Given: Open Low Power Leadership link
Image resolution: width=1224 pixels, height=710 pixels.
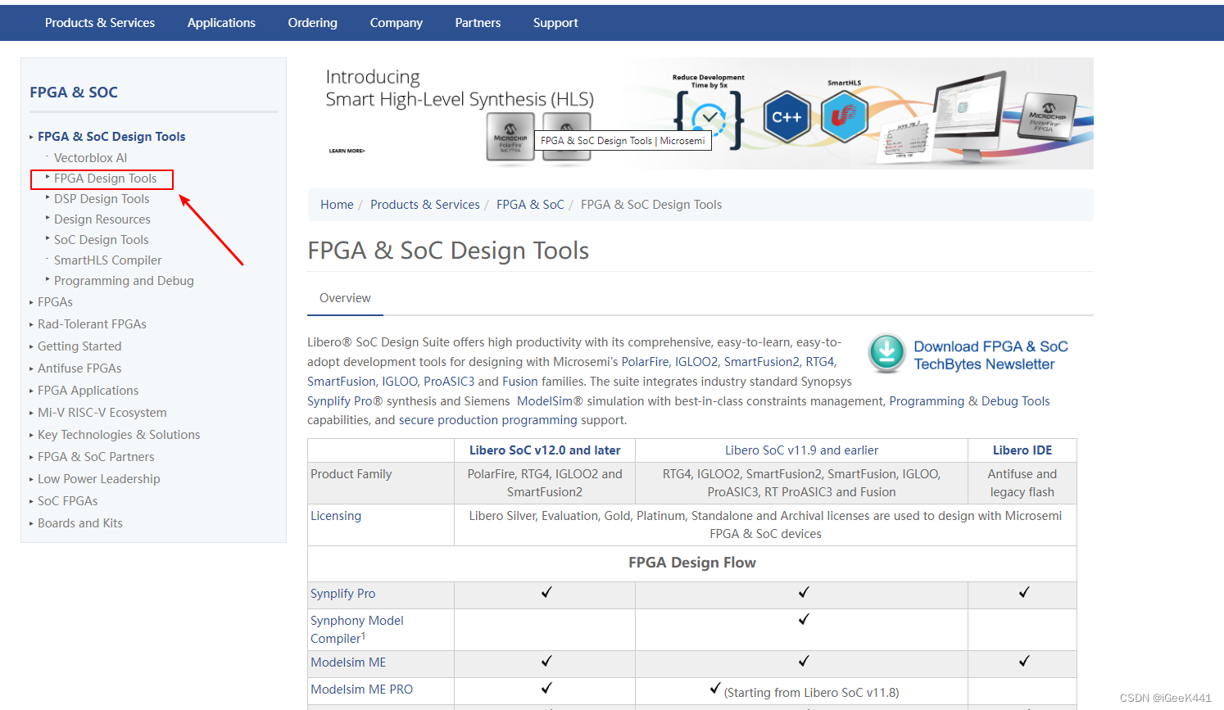Looking at the screenshot, I should [98, 479].
